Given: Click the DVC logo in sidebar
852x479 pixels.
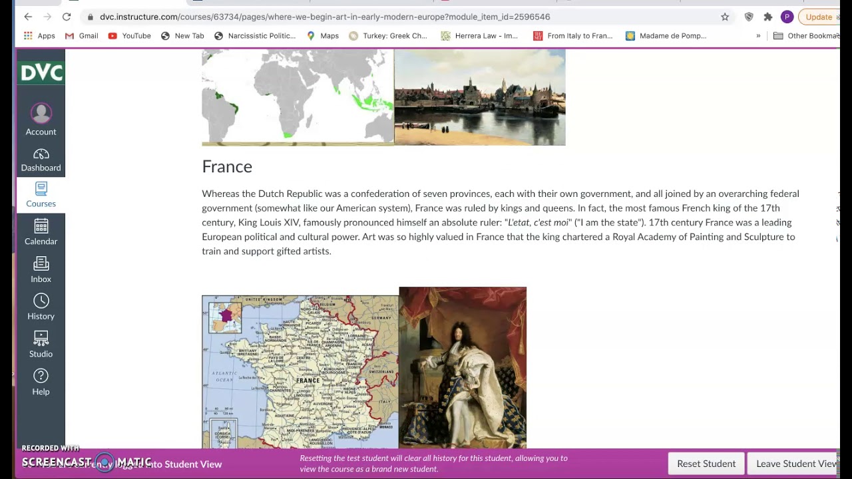Looking at the screenshot, I should pos(41,73).
